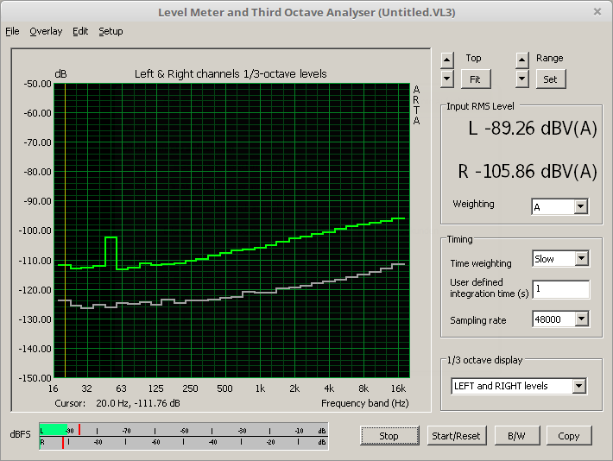613x461 pixels.
Task: Close the Level Meter window
Action: point(597,12)
